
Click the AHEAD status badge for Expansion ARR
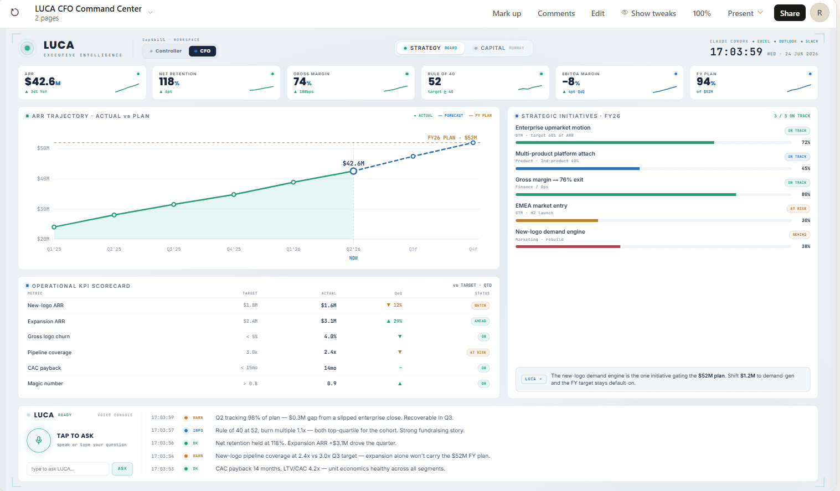pyautogui.click(x=480, y=321)
